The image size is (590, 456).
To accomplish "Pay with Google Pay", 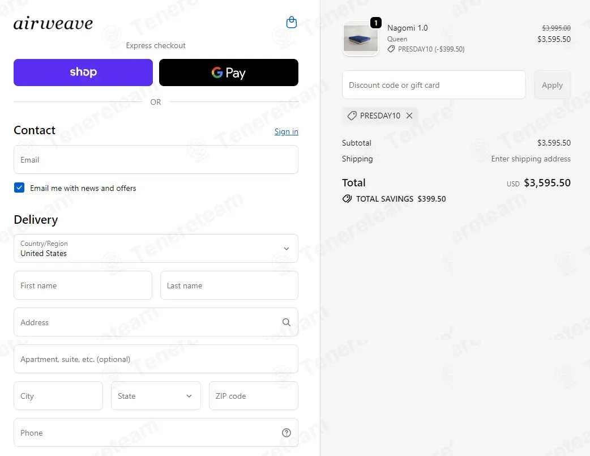I will tap(228, 73).
